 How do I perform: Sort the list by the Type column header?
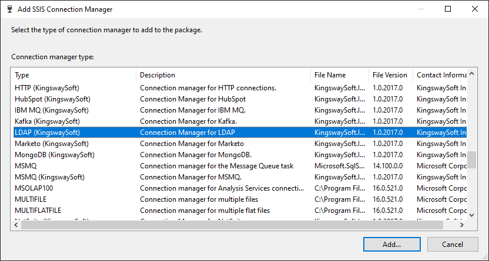click(74, 75)
